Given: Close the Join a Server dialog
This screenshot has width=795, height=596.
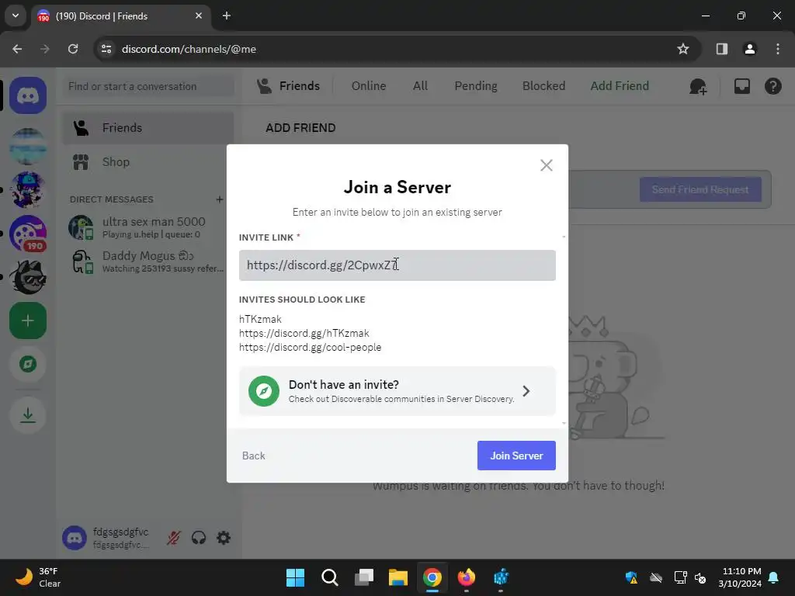Looking at the screenshot, I should [x=546, y=165].
